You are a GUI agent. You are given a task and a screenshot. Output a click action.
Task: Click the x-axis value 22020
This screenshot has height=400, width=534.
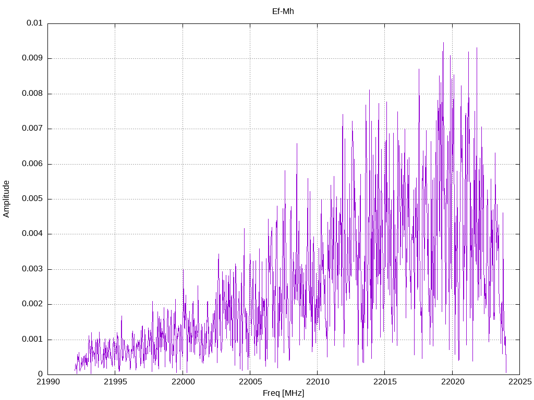[452, 382]
